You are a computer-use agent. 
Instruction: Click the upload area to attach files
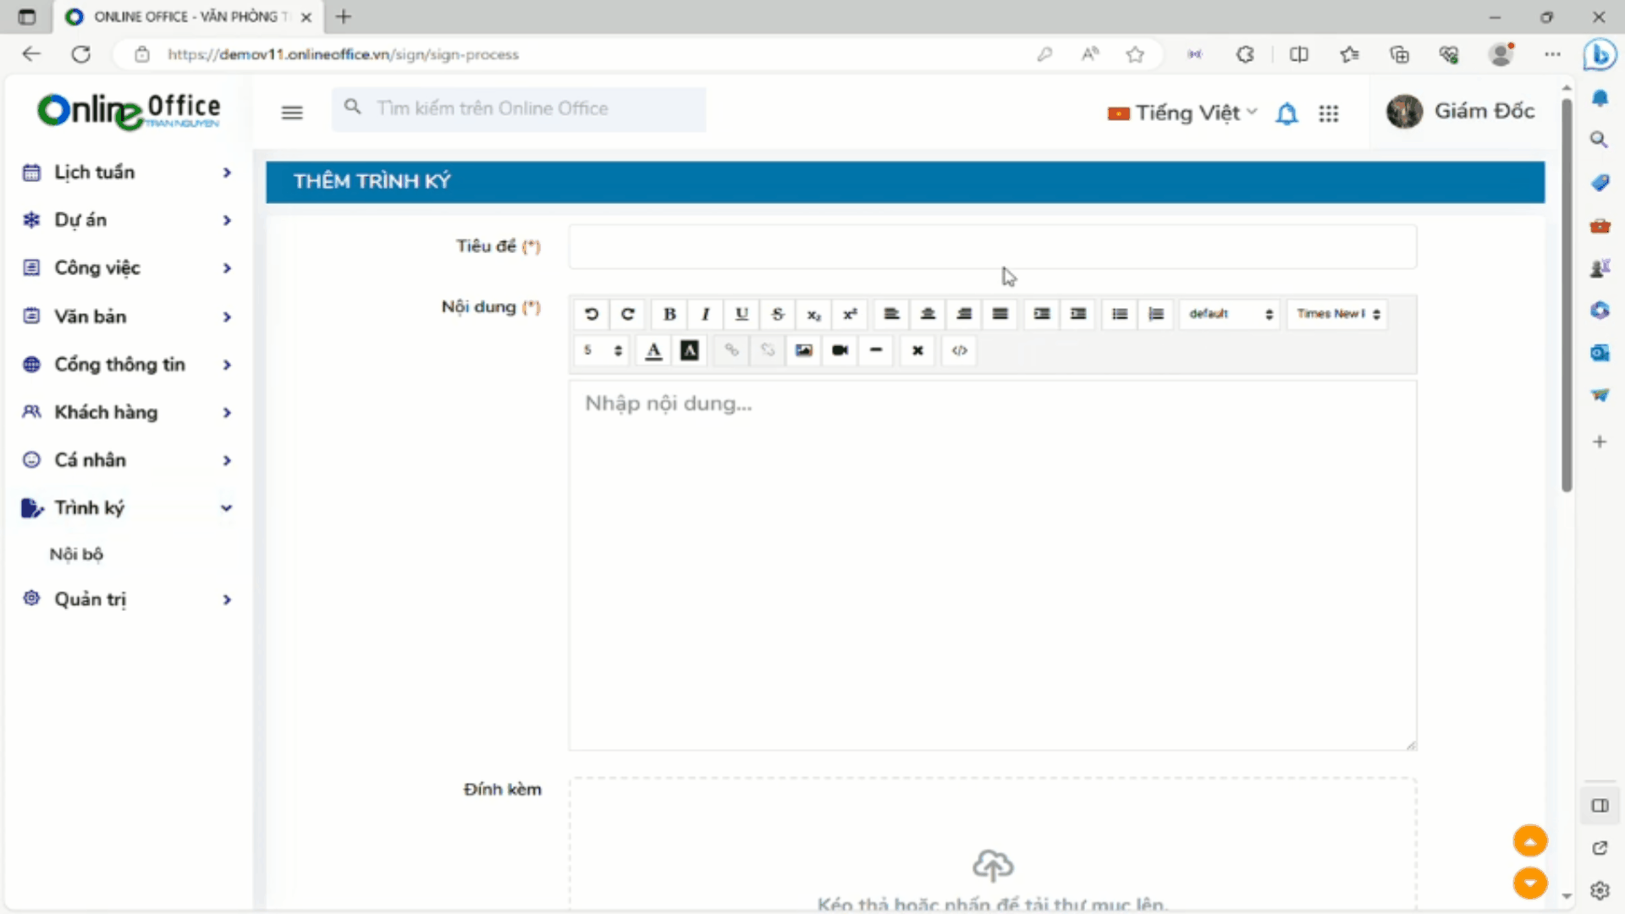[x=992, y=863]
